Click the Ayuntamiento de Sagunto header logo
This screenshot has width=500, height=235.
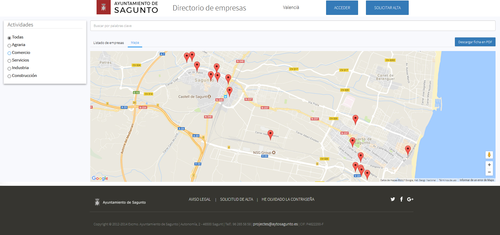(127, 7)
